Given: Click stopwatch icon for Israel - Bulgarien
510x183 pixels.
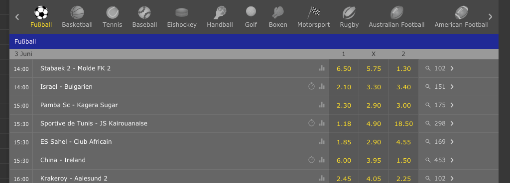Looking at the screenshot, I should [312, 86].
